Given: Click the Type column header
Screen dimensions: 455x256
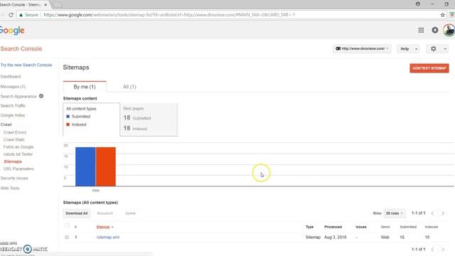Looking at the screenshot, I should pos(309,227).
